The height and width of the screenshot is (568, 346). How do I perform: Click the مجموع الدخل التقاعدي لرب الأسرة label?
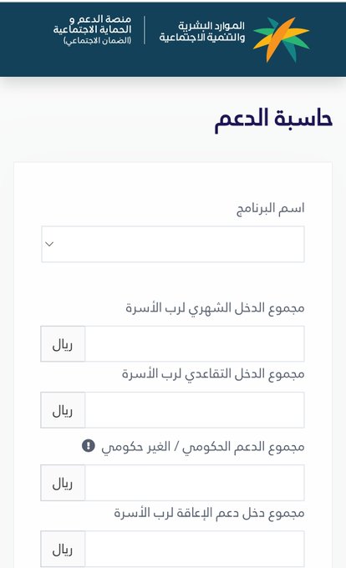click(x=213, y=374)
